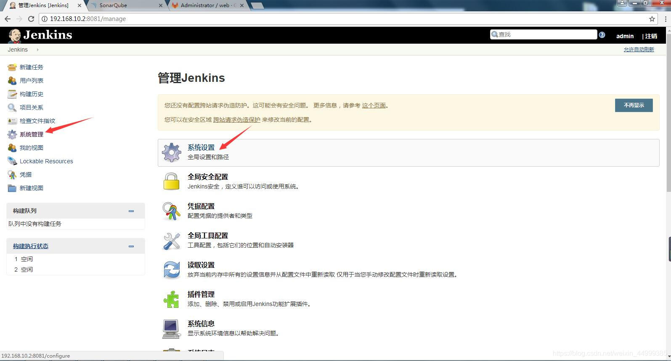Log out via 注销 link

click(x=651, y=36)
